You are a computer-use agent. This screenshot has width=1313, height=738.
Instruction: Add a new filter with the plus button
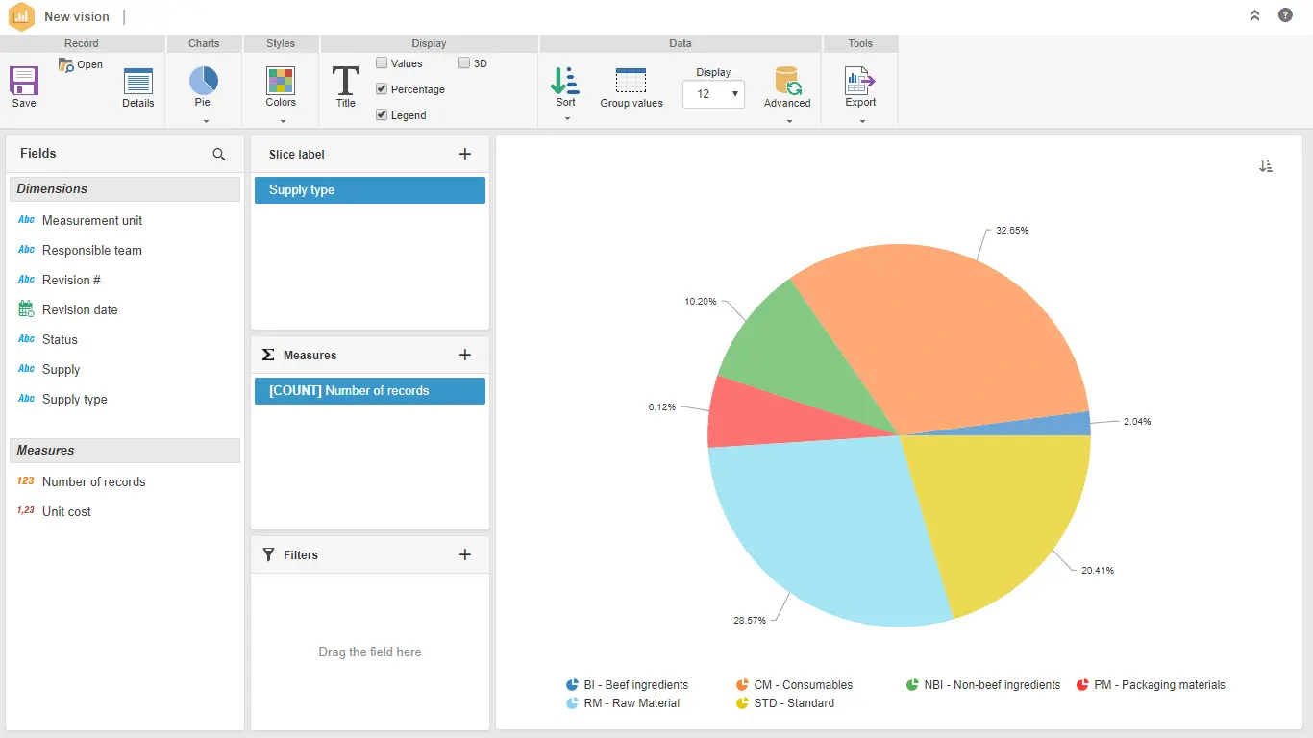(x=465, y=554)
